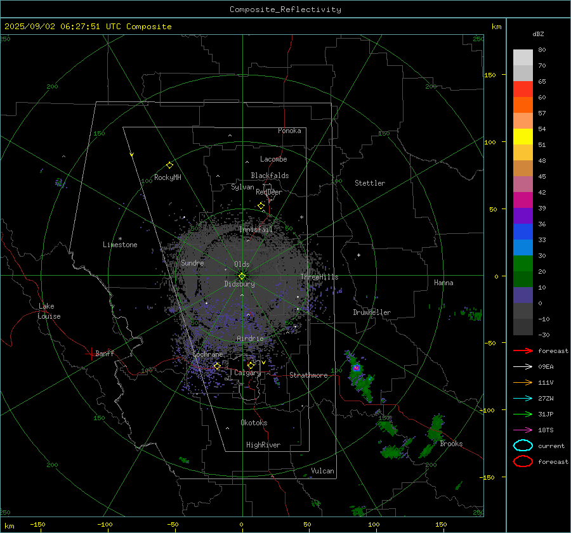Click the yellow diamond marker below RedDeer
This screenshot has height=533, width=571.
[x=261, y=206]
